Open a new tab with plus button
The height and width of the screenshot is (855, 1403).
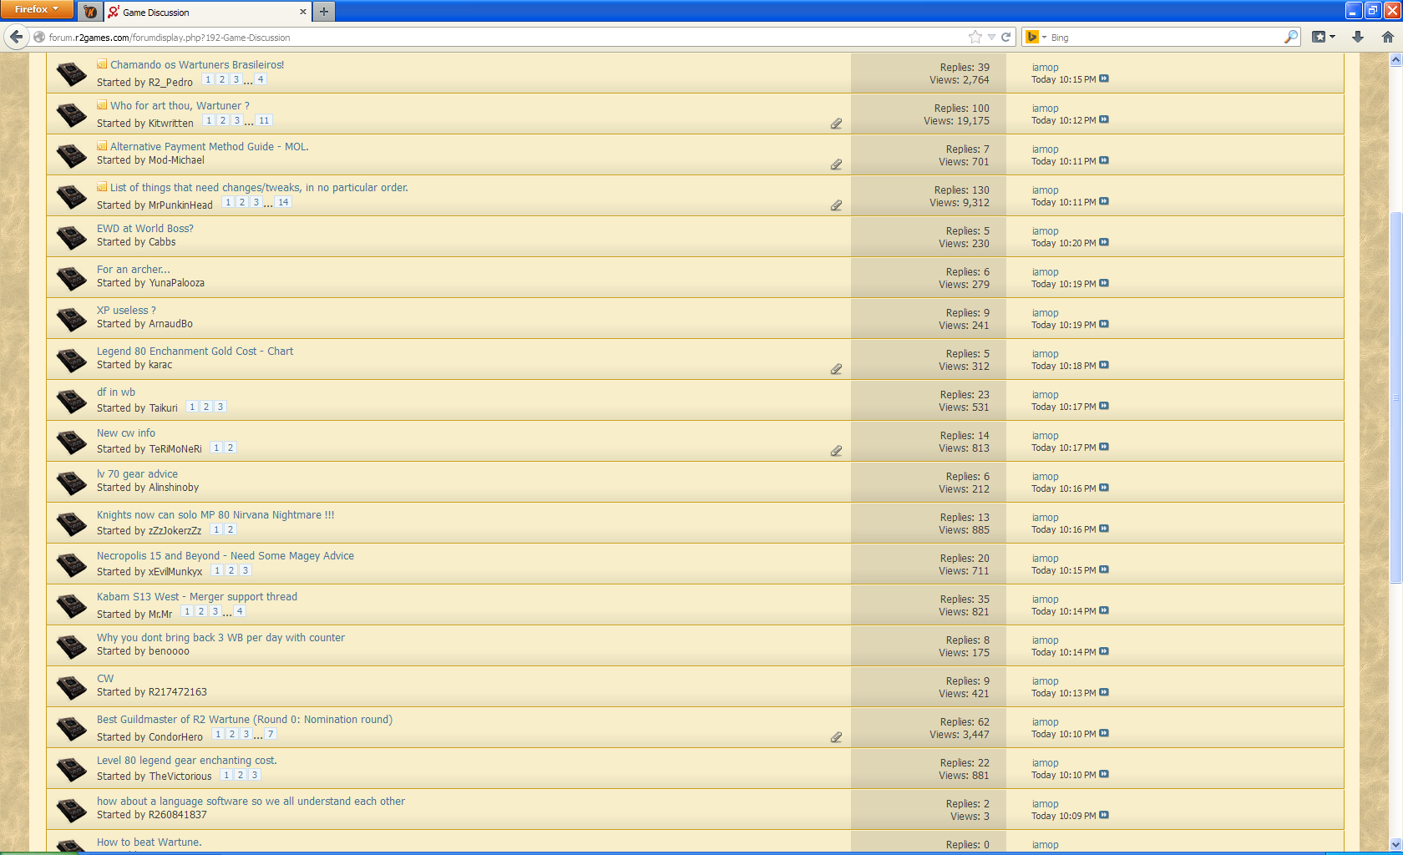pos(324,12)
